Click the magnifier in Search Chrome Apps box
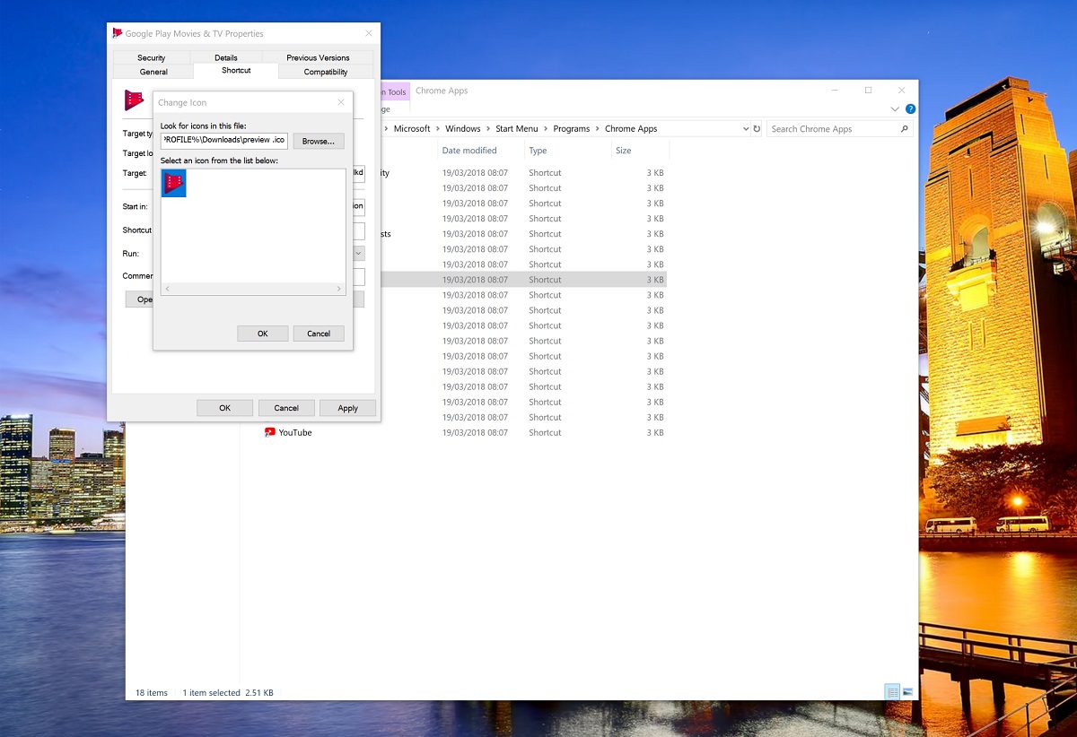Viewport: 1077px width, 737px height. (x=904, y=128)
